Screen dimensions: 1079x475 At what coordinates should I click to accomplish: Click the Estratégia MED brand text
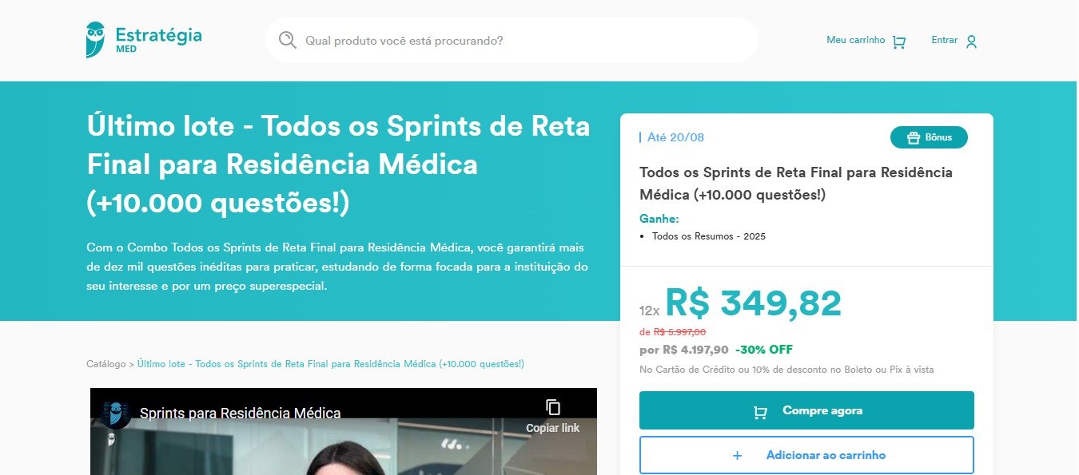coord(158,39)
